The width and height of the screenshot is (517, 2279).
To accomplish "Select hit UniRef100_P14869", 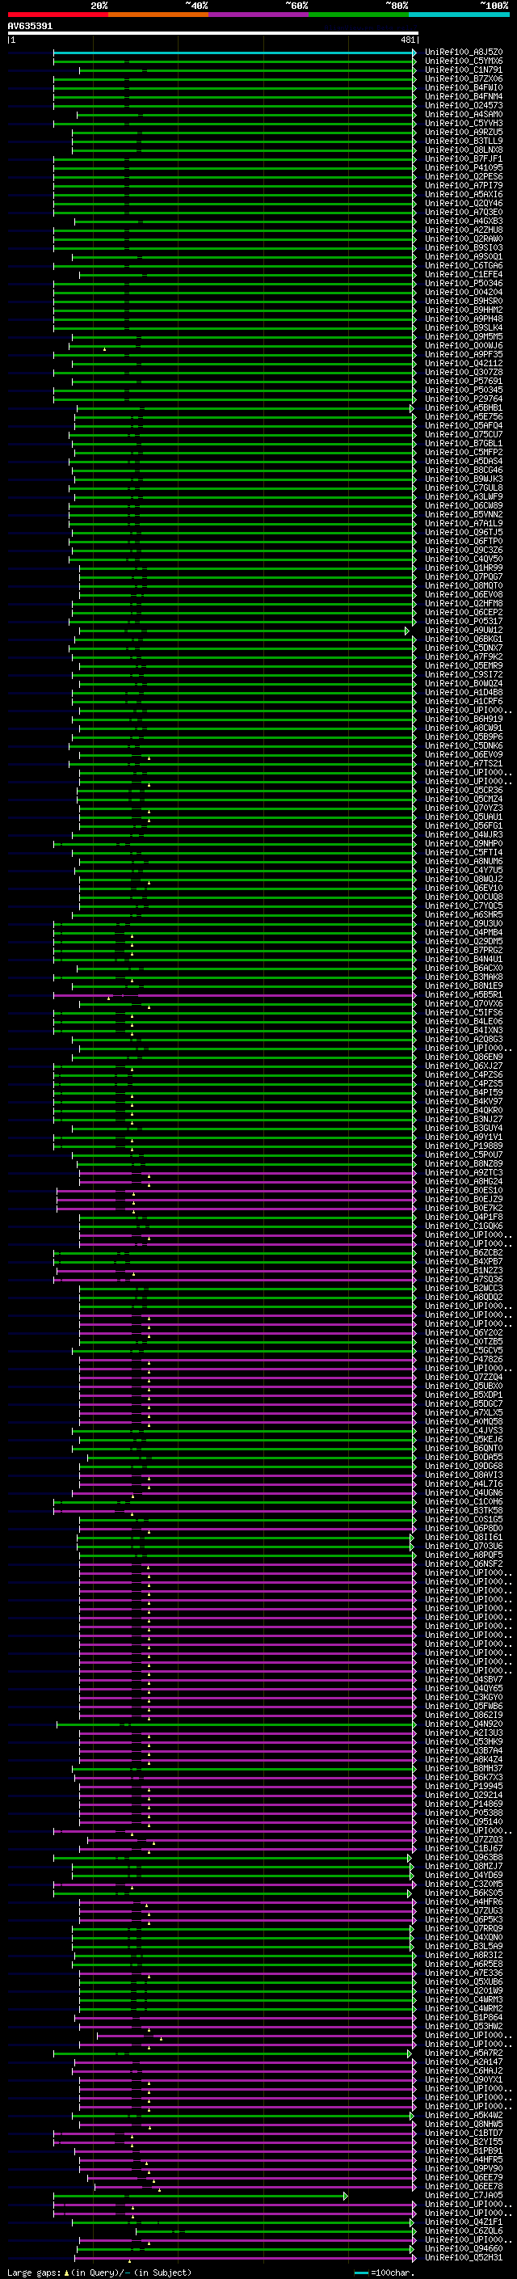I will pos(464,1804).
